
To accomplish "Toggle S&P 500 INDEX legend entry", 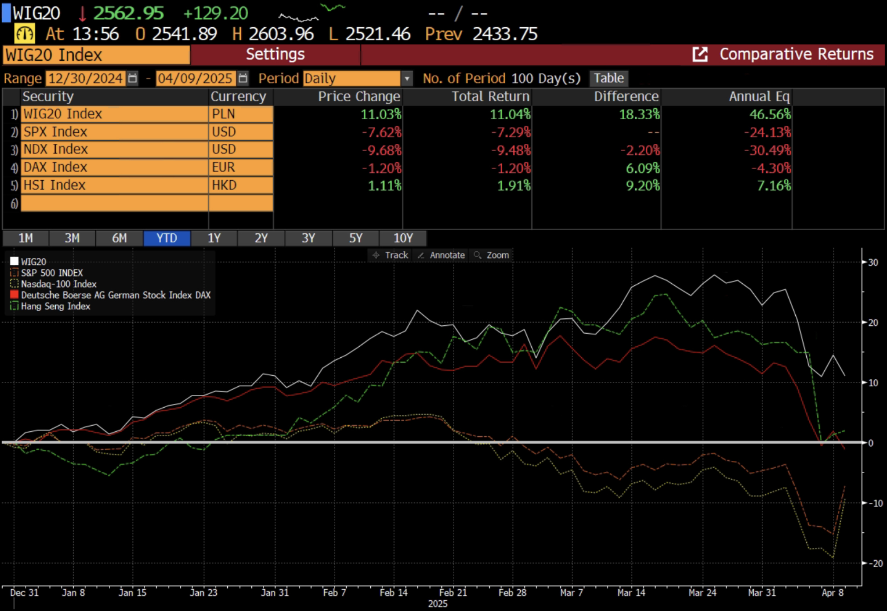I will point(51,273).
